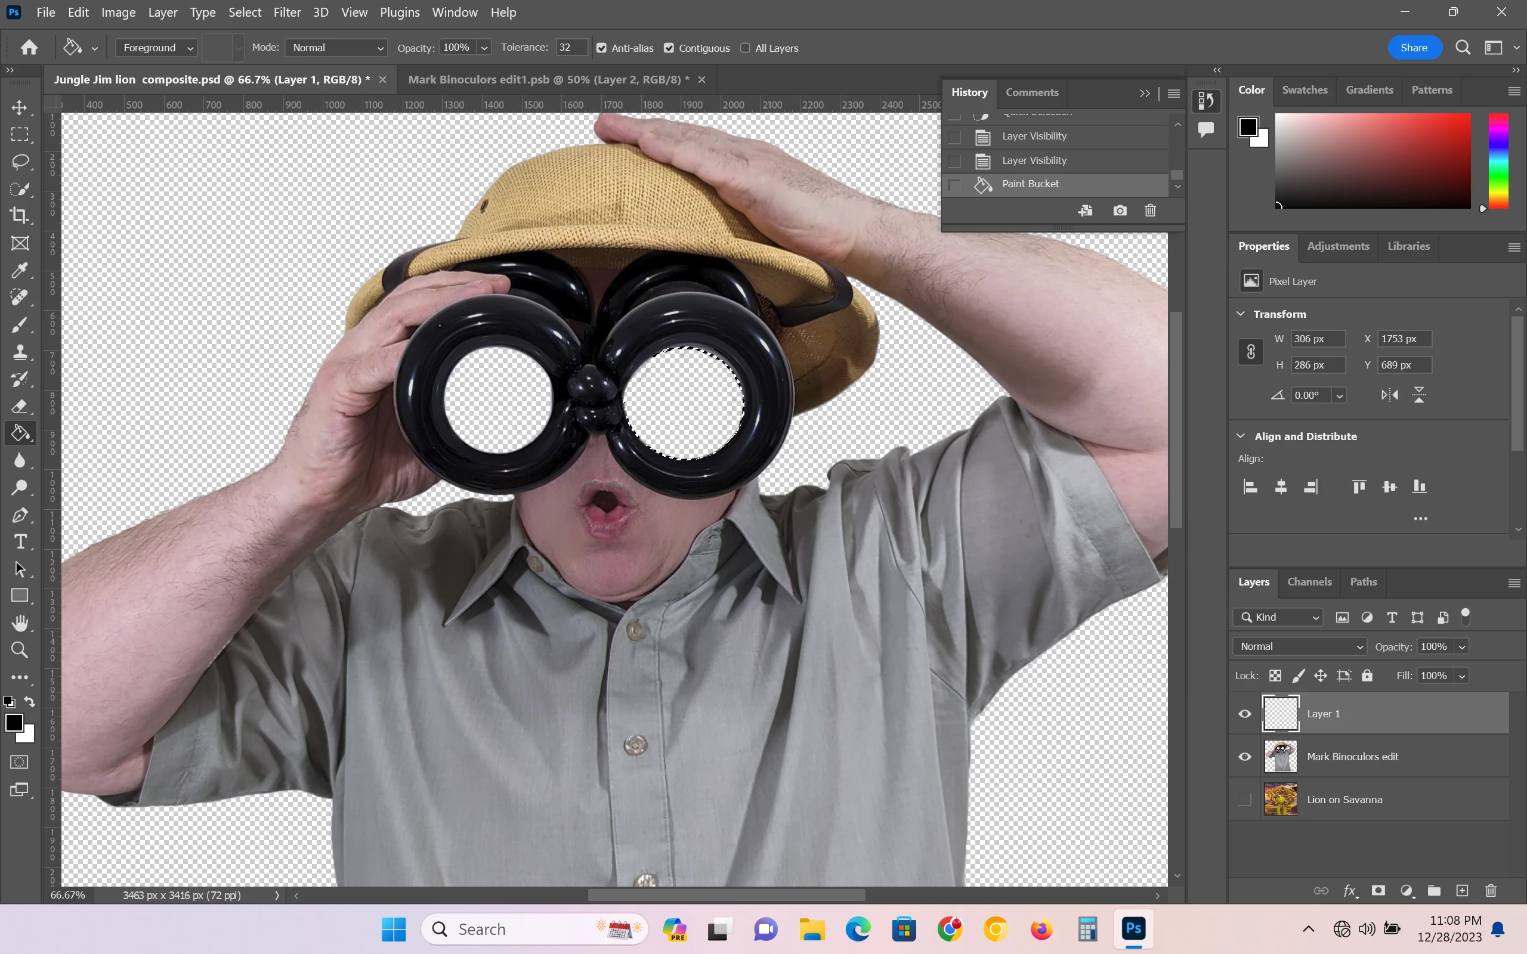Switch to the Channels tab
This screenshot has height=954, width=1527.
click(x=1309, y=582)
